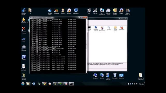This screenshot has width=166, height=93.
Task: Open On-Screen Keyboard in the rear window
Action: (x=96, y=29)
